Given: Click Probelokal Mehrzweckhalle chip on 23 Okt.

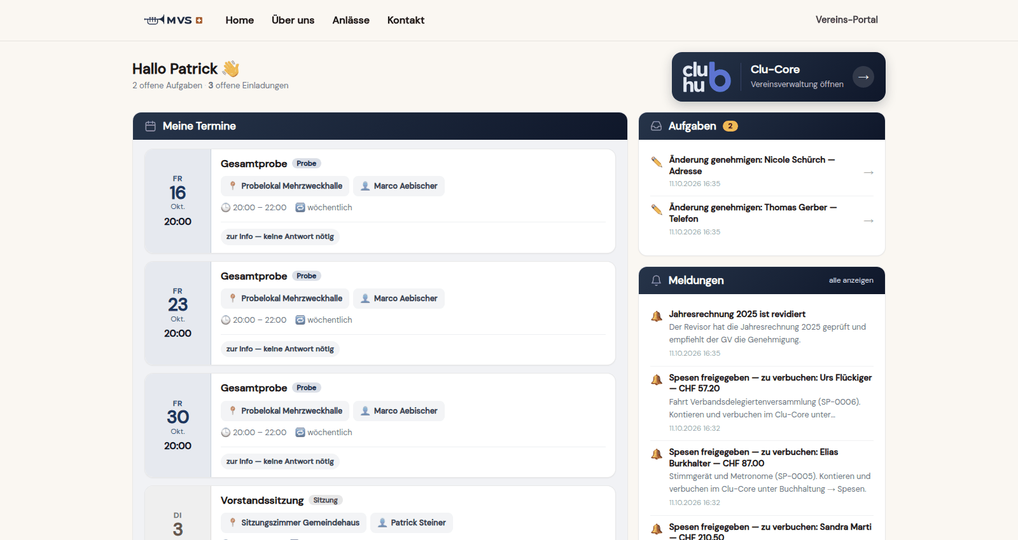Looking at the screenshot, I should 285,299.
